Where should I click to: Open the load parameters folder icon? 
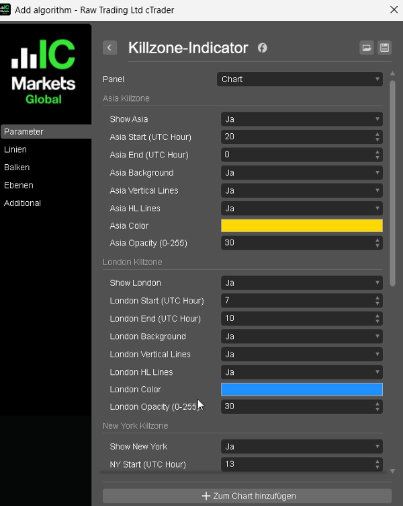[x=366, y=48]
